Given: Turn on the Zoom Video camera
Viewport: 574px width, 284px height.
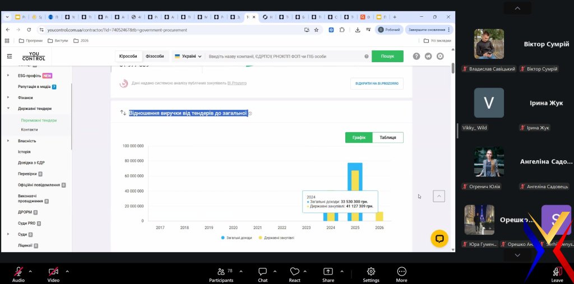Looking at the screenshot, I should [53, 272].
